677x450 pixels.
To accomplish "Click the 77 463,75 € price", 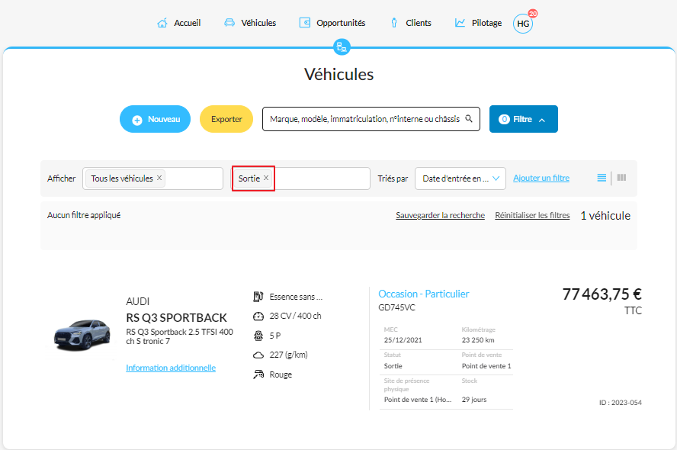I will click(602, 294).
